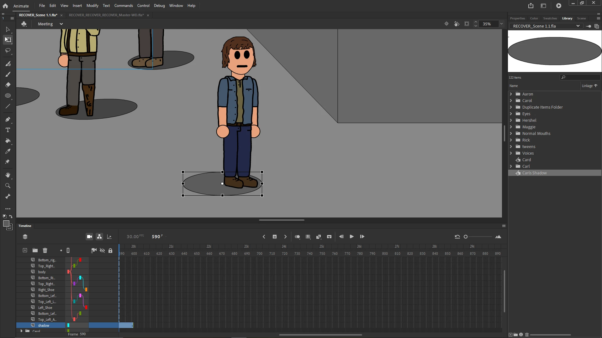The height and width of the screenshot is (338, 602).
Task: Click the fill color swatch
Action: 6,223
